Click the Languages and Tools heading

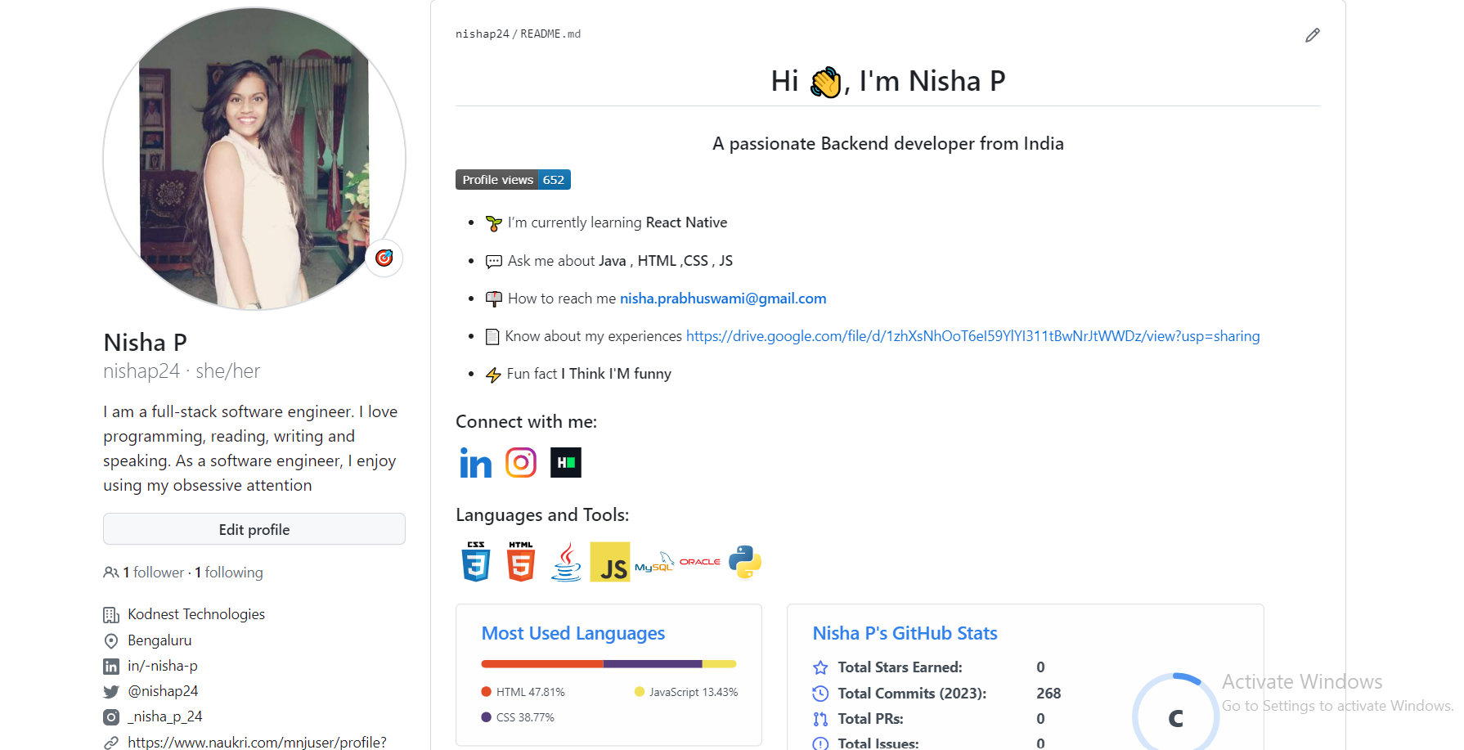coord(542,515)
